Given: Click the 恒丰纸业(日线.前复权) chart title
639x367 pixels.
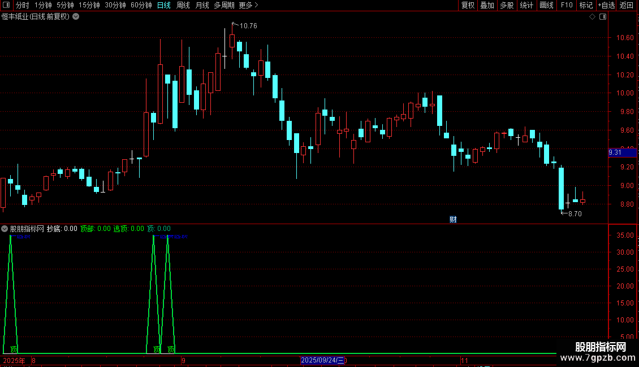Looking at the screenshot, I should point(36,17).
